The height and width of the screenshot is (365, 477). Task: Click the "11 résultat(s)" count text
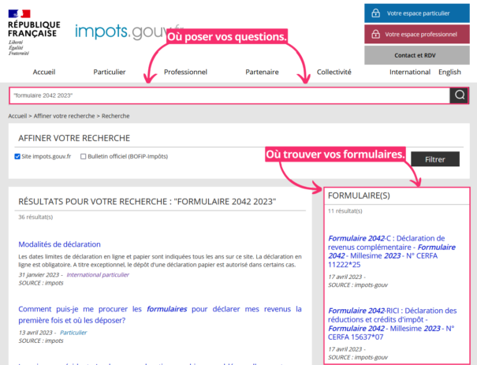click(345, 210)
